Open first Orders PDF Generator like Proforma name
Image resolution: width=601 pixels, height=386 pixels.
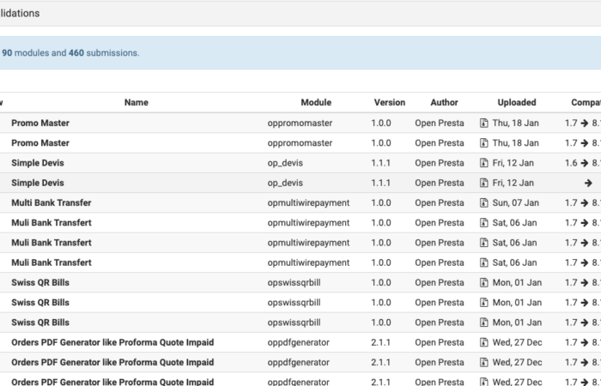(112, 342)
